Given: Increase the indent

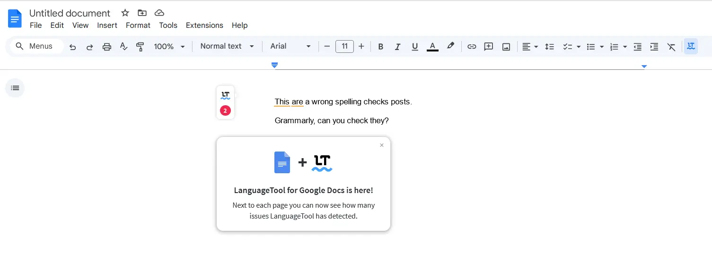Looking at the screenshot, I should click(654, 46).
